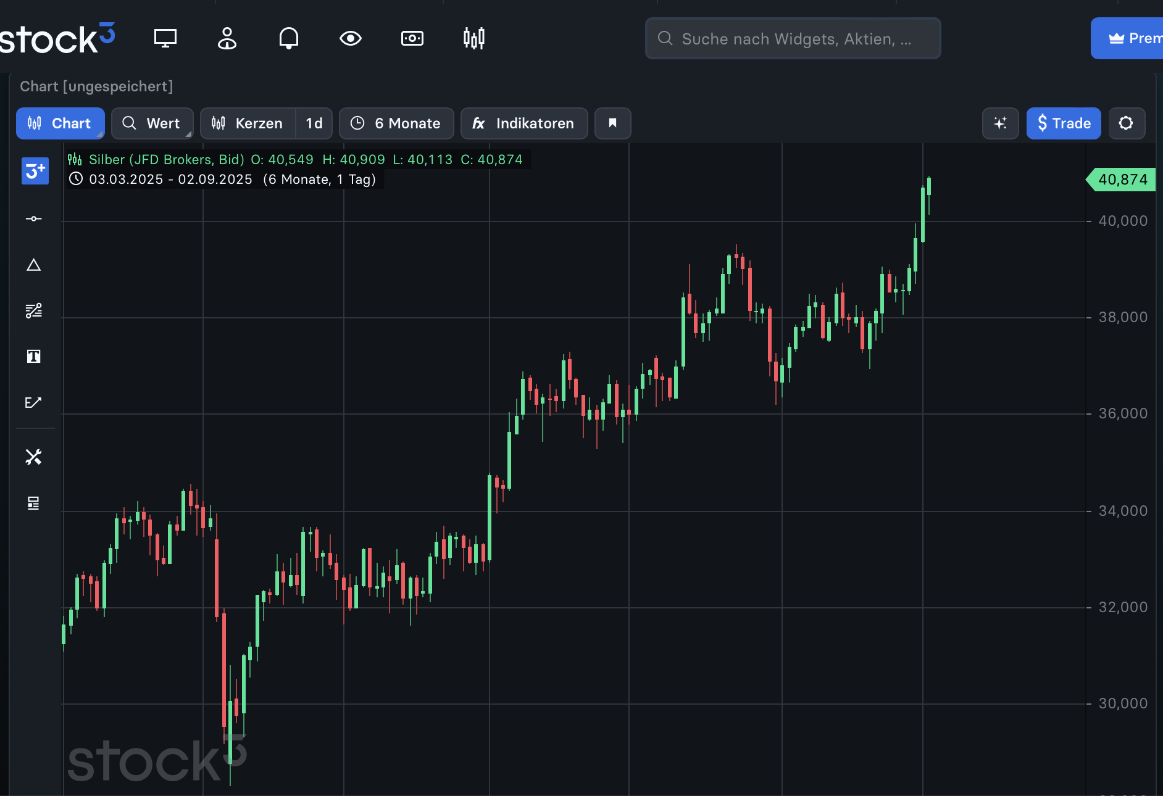Click the blue Trade button

pyautogui.click(x=1063, y=123)
